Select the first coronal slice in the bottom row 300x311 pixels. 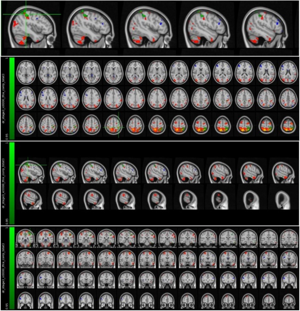click(25, 300)
